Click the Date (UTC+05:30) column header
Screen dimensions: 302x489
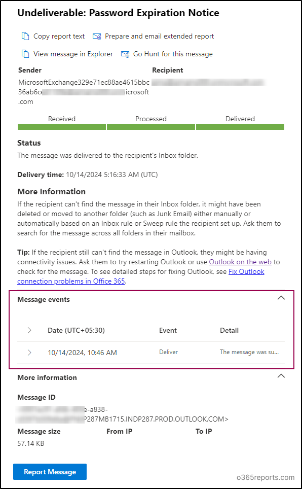pyautogui.click(x=76, y=330)
